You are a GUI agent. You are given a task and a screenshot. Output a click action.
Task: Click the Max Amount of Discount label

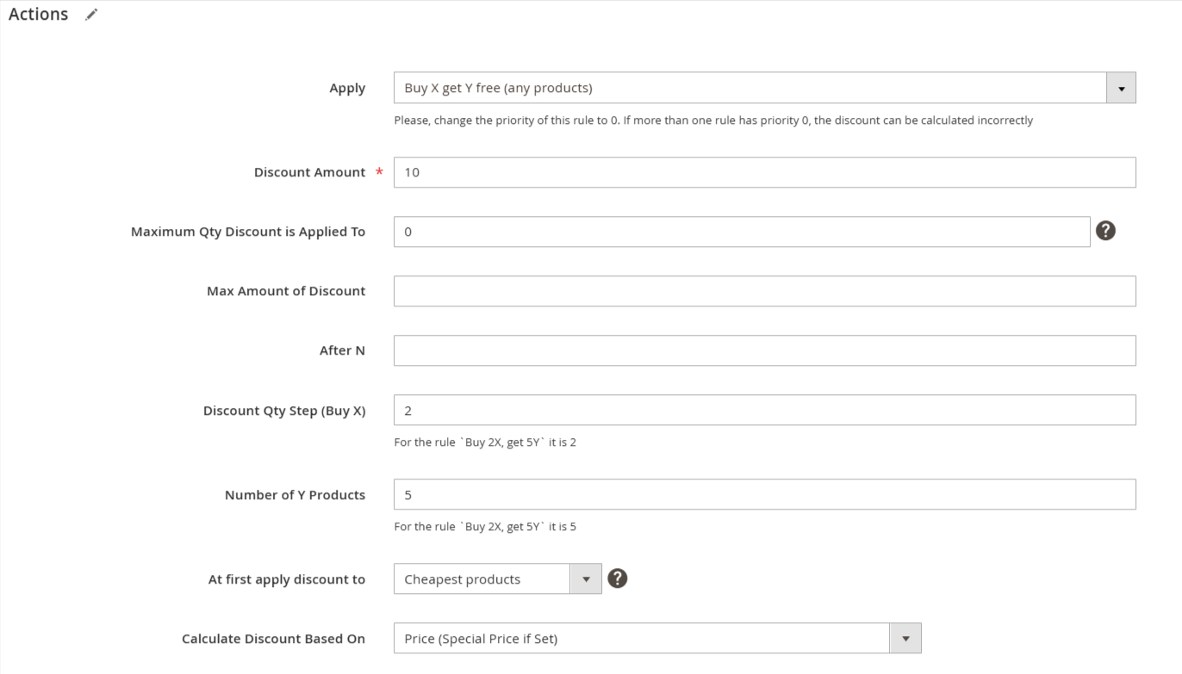pyautogui.click(x=286, y=291)
